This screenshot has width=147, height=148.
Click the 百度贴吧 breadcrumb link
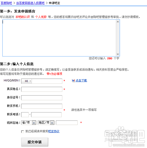[x=6, y=3]
